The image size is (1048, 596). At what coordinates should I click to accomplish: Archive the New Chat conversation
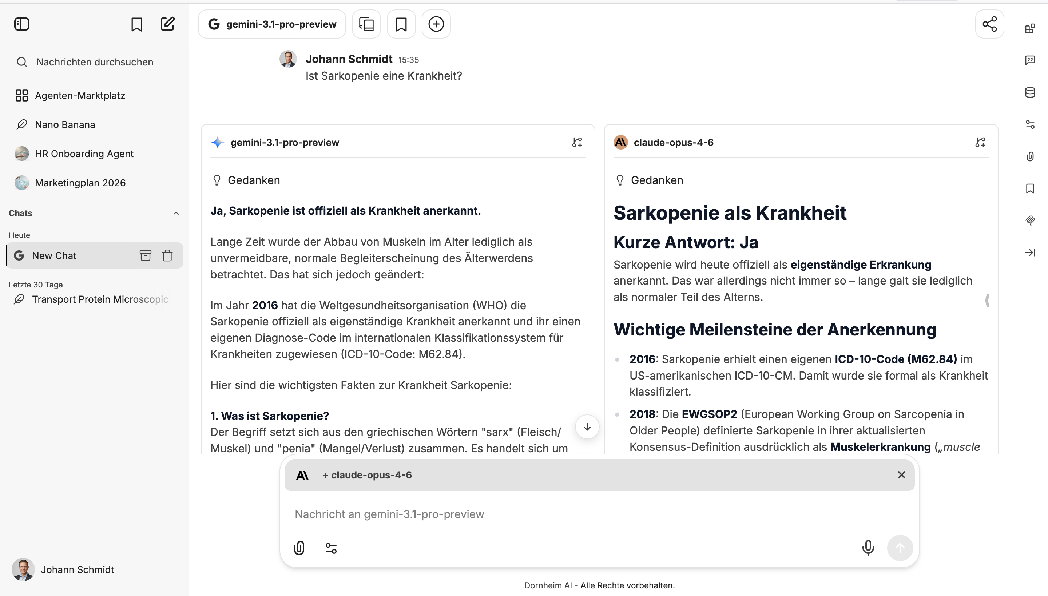point(145,255)
